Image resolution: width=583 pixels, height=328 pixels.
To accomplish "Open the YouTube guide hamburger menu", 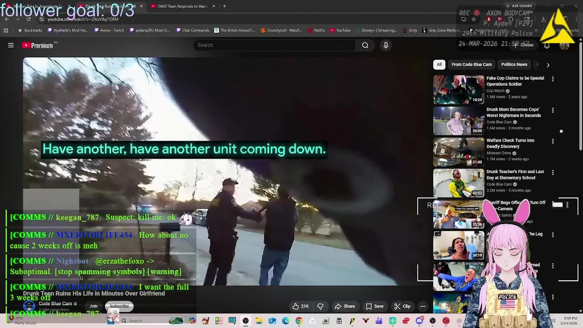I will point(11,45).
